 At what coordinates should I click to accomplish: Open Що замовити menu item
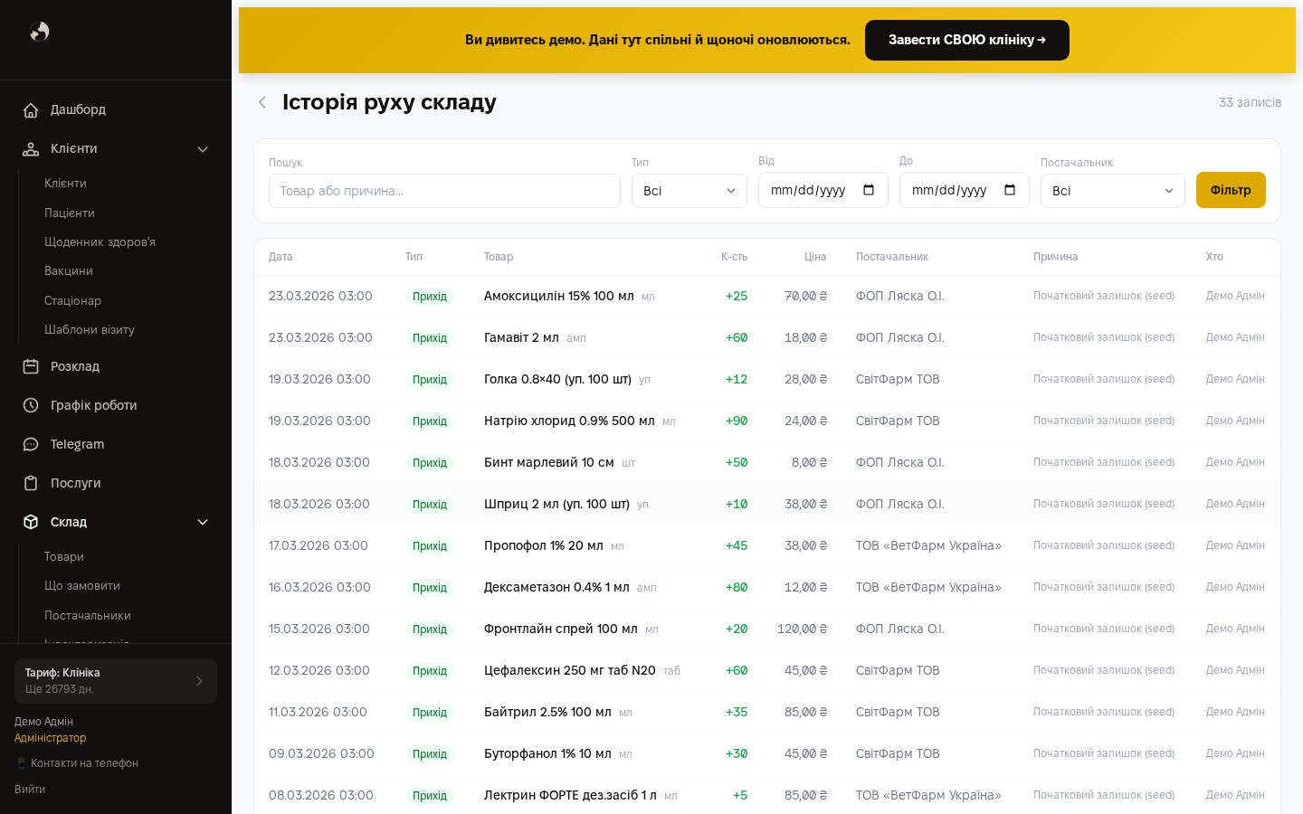[82, 585]
